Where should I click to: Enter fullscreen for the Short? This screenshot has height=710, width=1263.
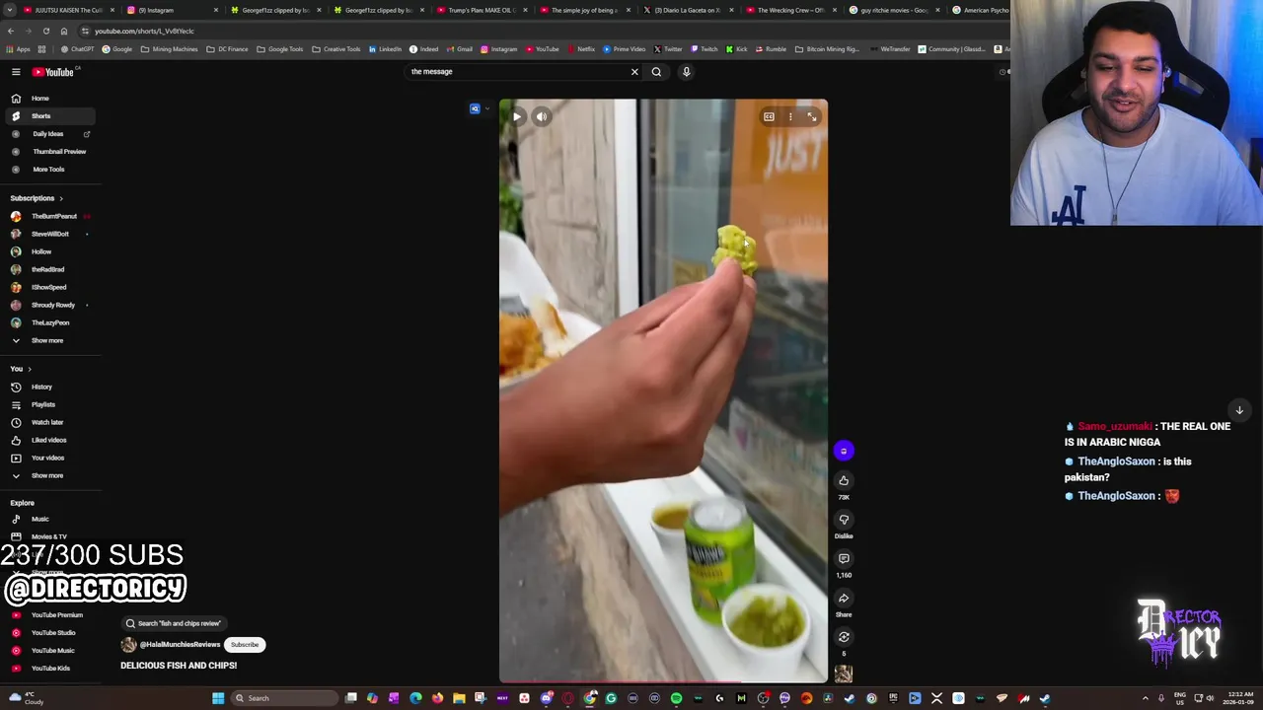click(812, 116)
